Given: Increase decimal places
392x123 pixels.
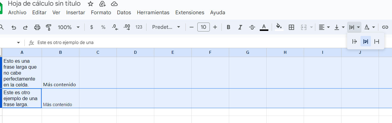Looking at the screenshot, I should 127,27.
